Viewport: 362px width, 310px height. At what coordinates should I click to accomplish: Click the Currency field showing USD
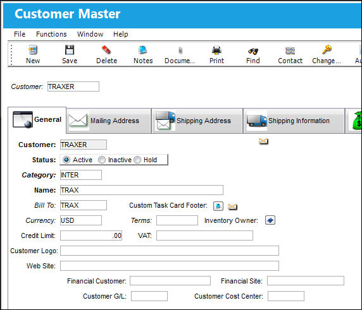(x=81, y=220)
